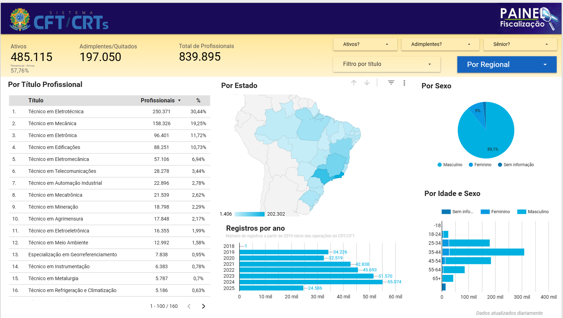Toggle Masculino legend item in pie chart
Viewport: 563px width, 318px height.
tap(450, 165)
